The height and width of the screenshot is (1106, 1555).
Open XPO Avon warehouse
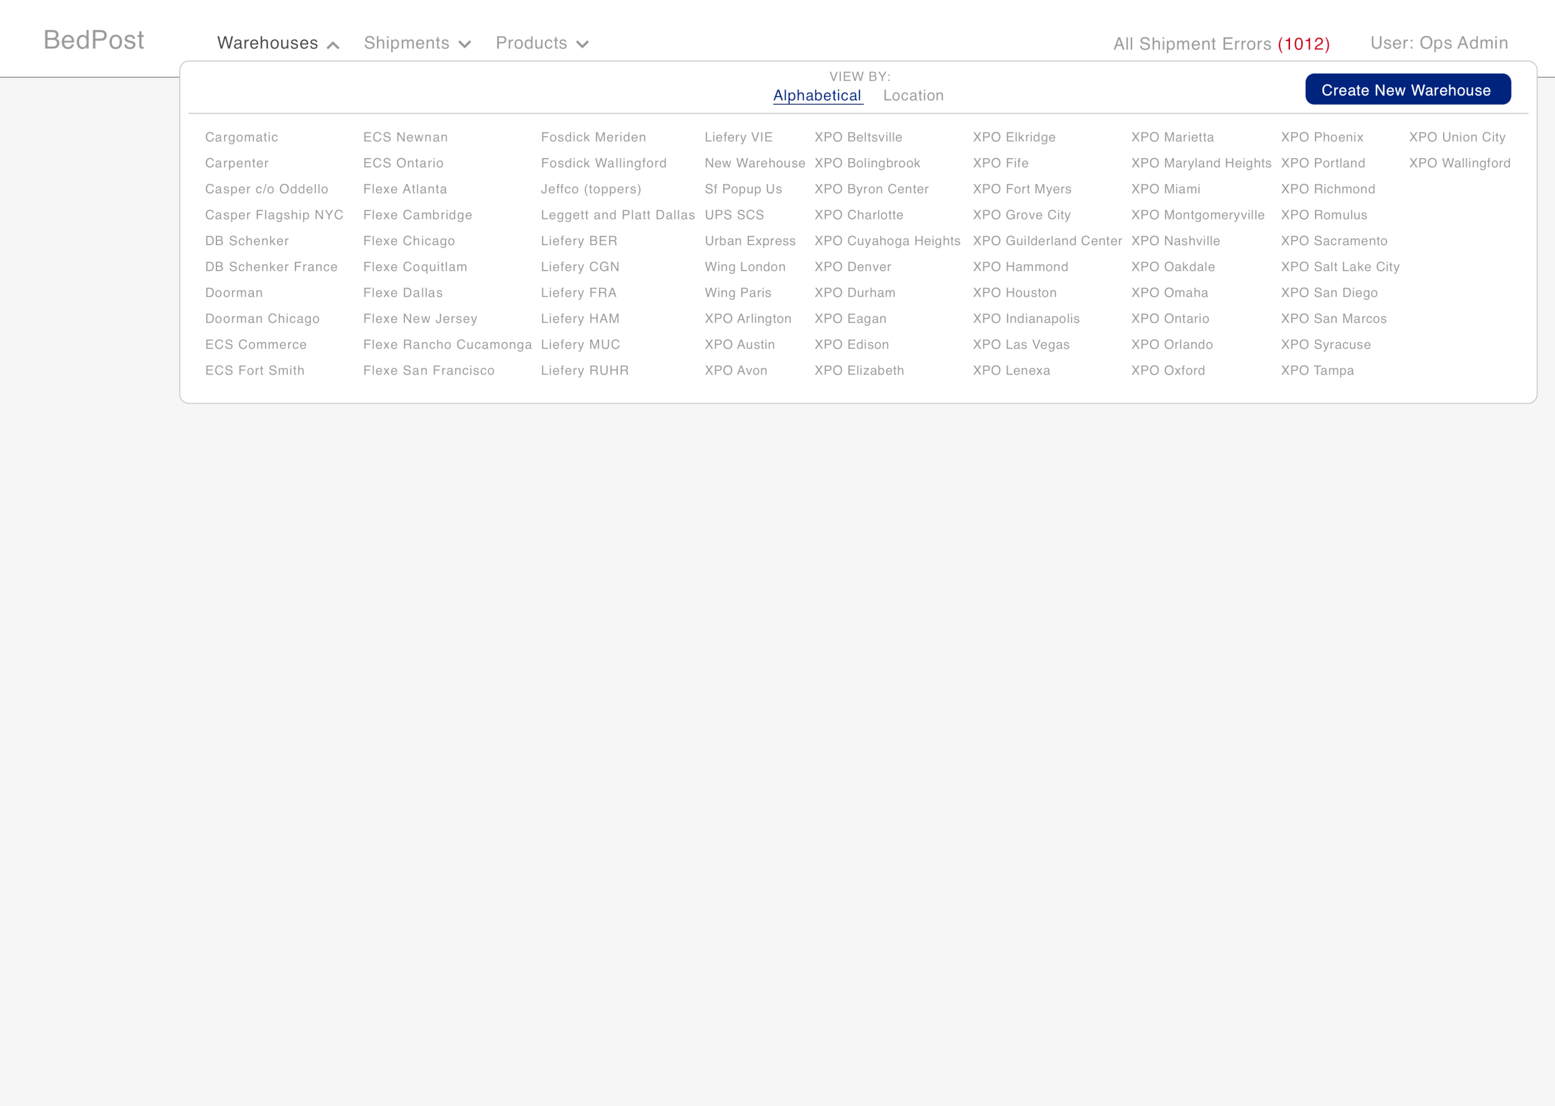(x=735, y=371)
